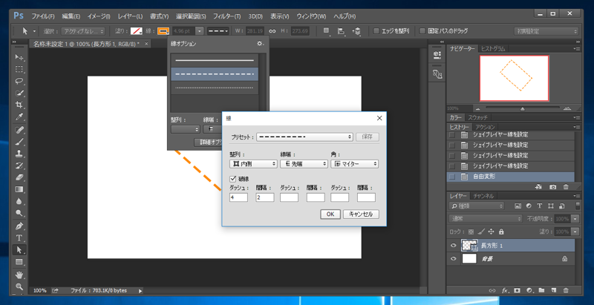This screenshot has height=305, width=594.
Task: Create new snapshot with camera icon
Action: click(553, 186)
